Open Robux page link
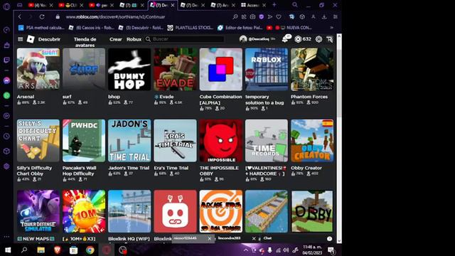455x256 pixels. pos(134,39)
